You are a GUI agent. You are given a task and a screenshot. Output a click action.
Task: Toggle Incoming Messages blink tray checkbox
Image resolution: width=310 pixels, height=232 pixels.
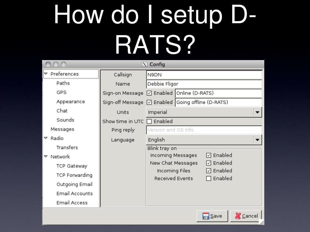(x=209, y=155)
